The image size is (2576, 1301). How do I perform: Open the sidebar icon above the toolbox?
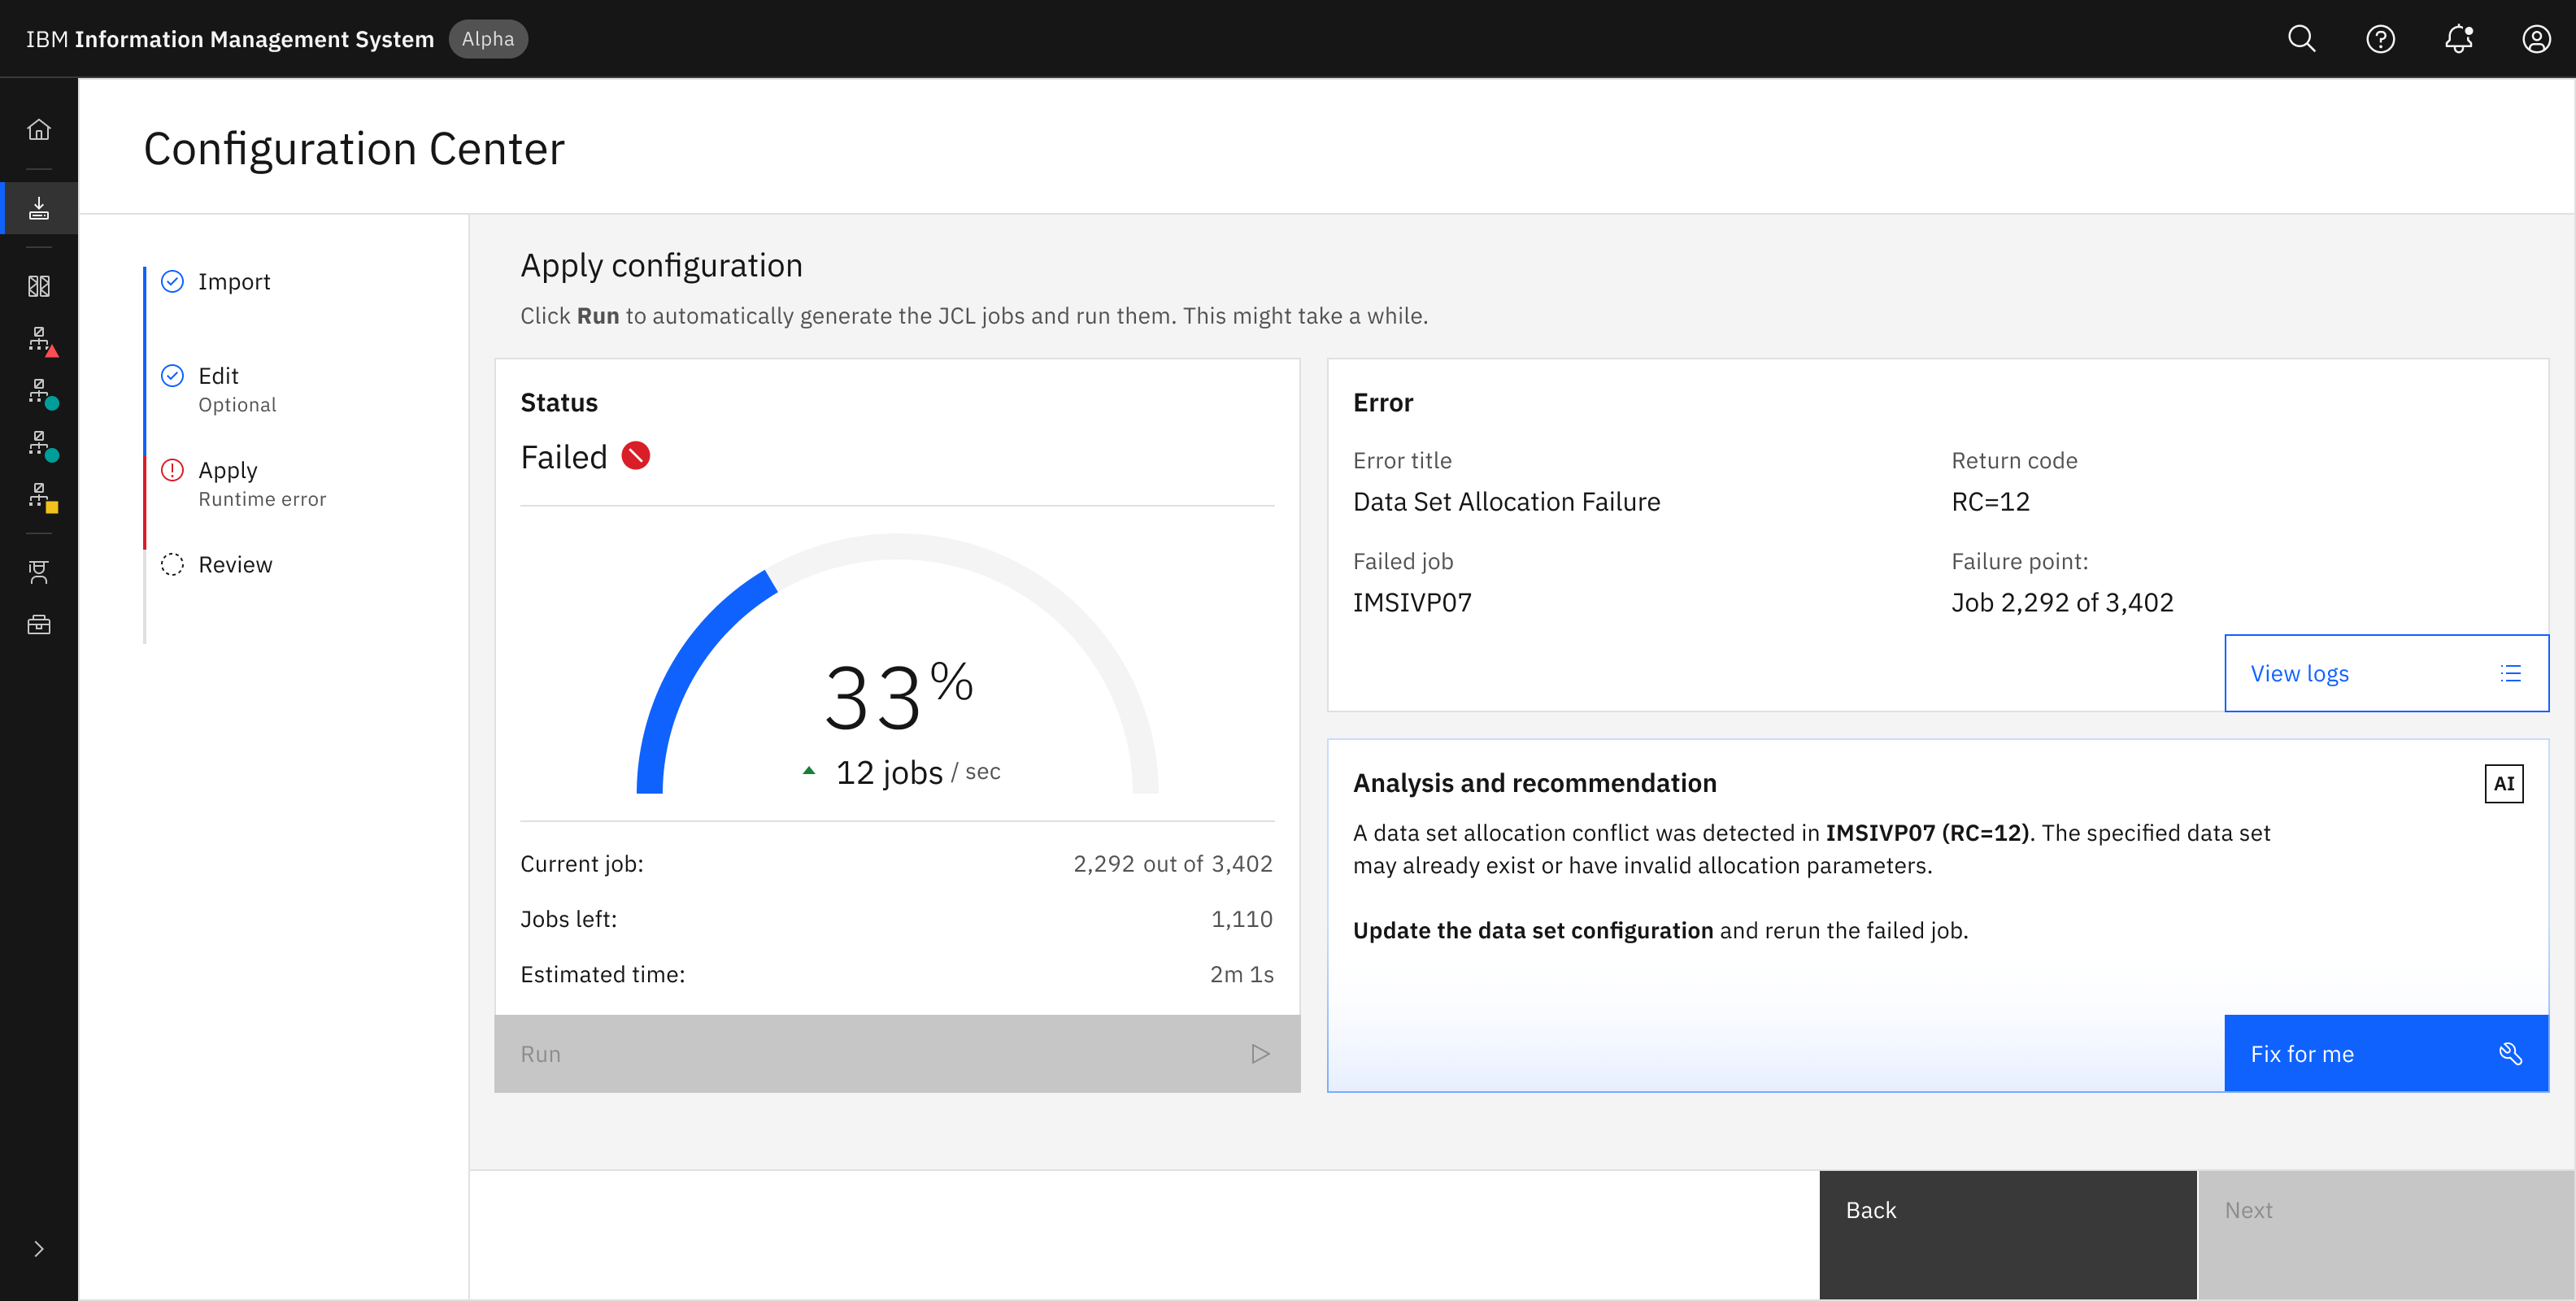[39, 572]
